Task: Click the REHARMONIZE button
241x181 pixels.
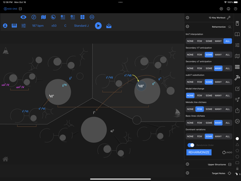Action: (x=199, y=152)
